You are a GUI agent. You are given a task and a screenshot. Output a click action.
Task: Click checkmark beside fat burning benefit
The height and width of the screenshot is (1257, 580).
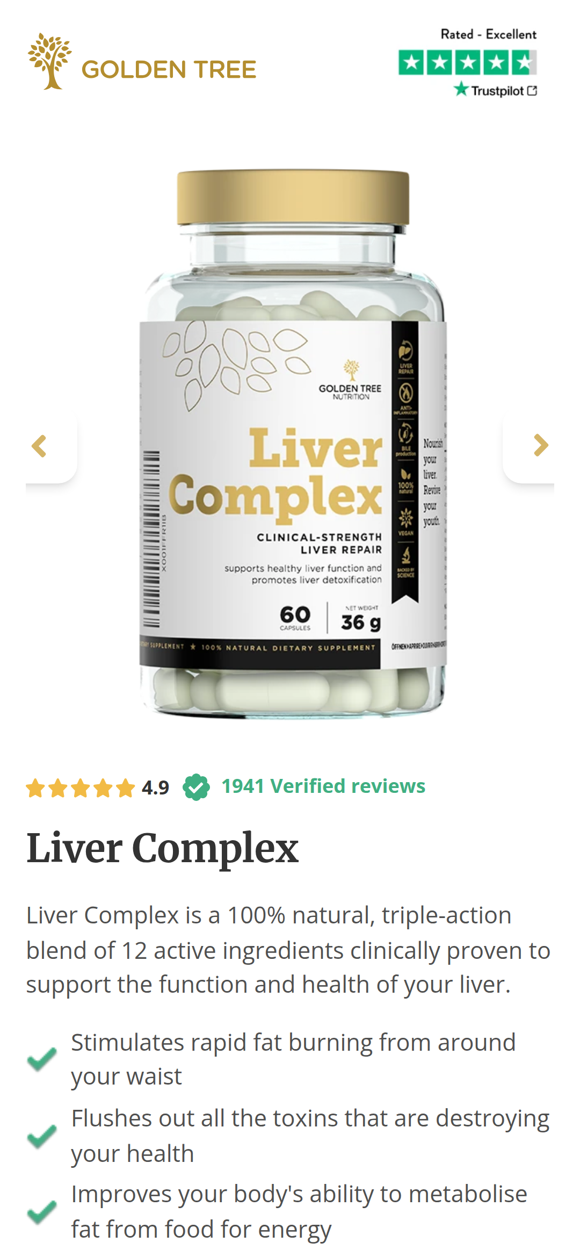(42, 1059)
